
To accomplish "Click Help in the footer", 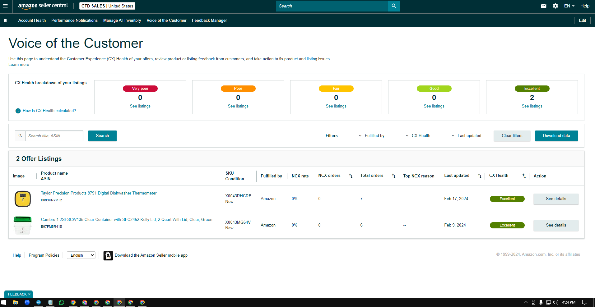I will [17, 255].
